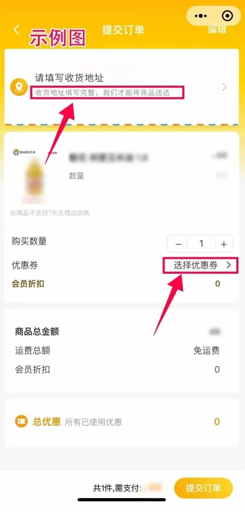
Task: Tap 编辑 in the top bar
Action: 217,30
